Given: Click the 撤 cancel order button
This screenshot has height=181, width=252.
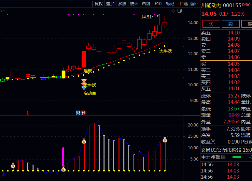Looking at the screenshot, I should [x=248, y=24].
